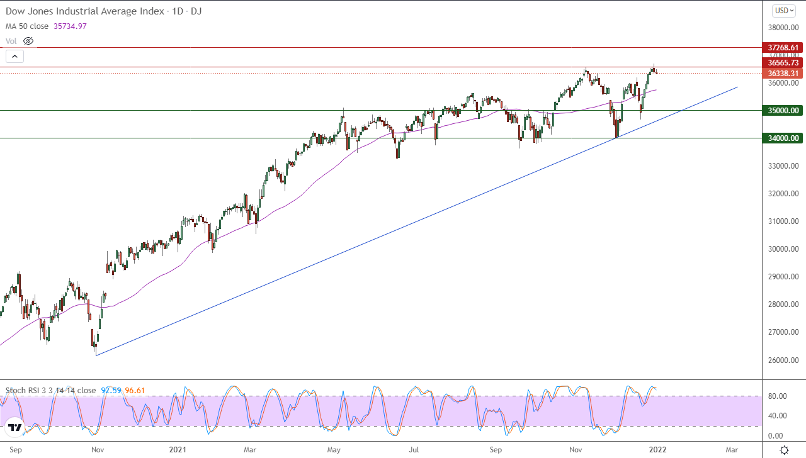Click the Stoch RSI value 96.61
Screen dimensions: 806x458
click(x=135, y=391)
